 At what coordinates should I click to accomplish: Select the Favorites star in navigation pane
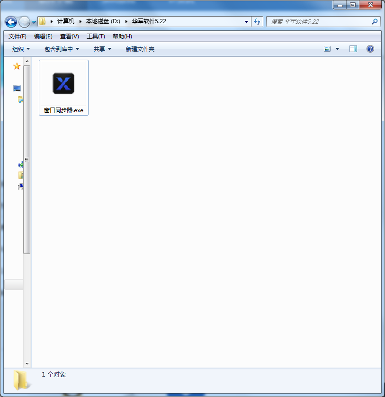click(17, 66)
